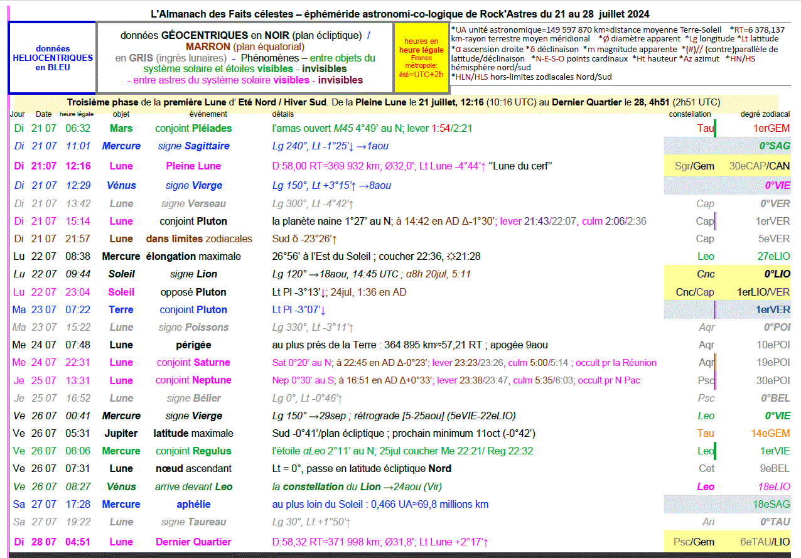Click the time "17:28" in the aphélie row
Screen dimensions: 801x558
click(x=78, y=504)
